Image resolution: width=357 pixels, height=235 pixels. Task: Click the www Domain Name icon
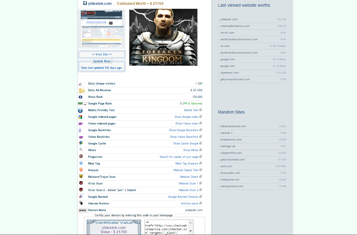(x=82, y=210)
